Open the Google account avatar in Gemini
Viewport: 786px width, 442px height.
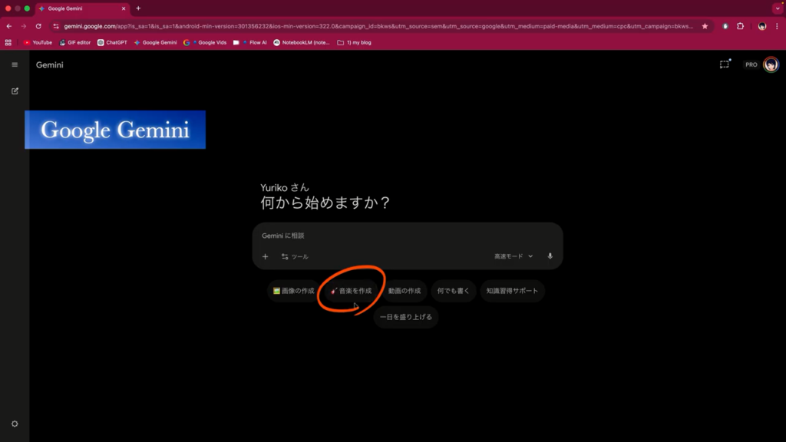[770, 65]
